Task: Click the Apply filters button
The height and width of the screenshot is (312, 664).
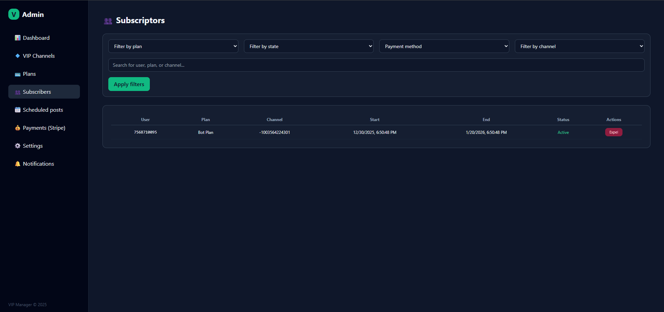Action: click(x=129, y=84)
